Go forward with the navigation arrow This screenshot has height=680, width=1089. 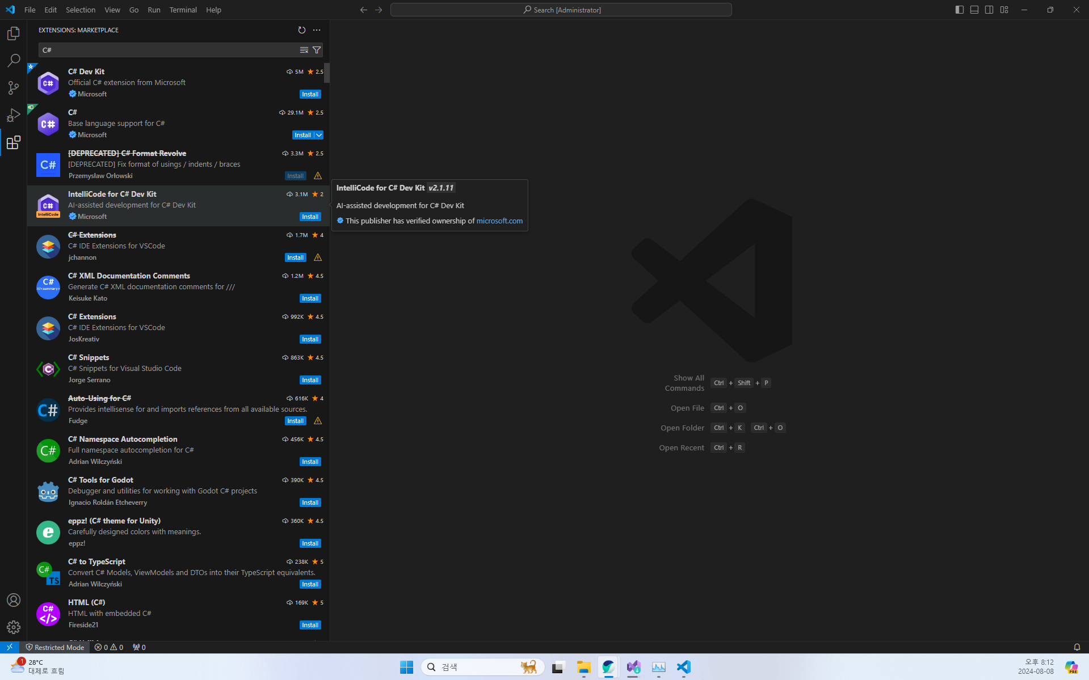click(x=379, y=10)
